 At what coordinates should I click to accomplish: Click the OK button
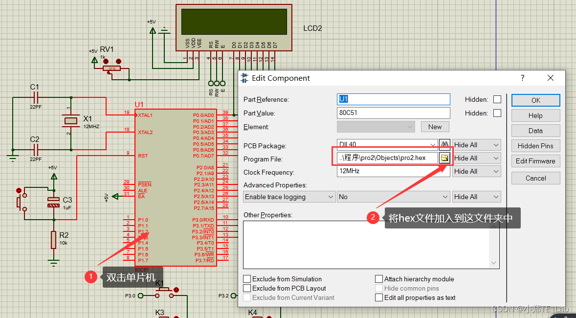[x=535, y=100]
